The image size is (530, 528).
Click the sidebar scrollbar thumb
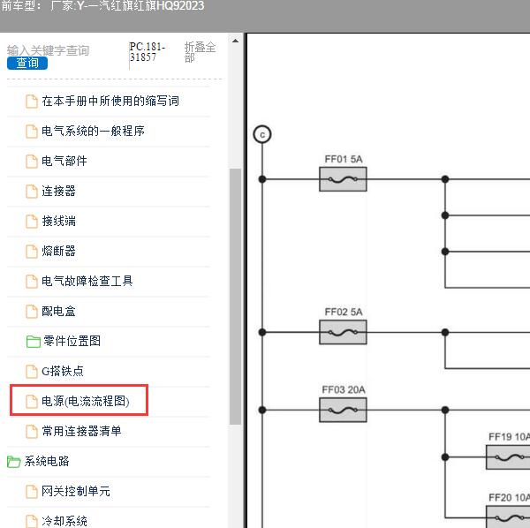pos(235,297)
